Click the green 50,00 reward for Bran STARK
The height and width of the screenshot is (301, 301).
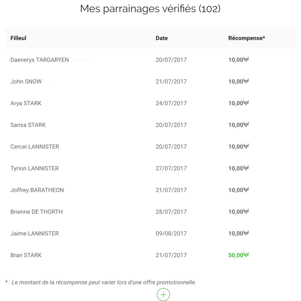point(238,255)
